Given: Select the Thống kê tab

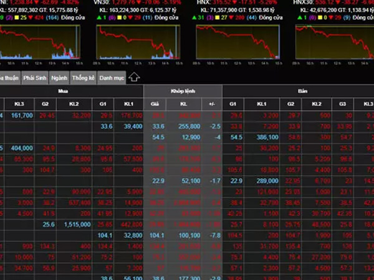Looking at the screenshot, I should (x=82, y=78).
